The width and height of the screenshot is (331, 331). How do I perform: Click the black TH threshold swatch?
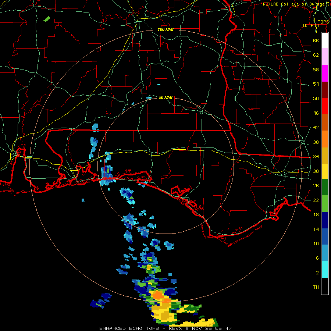tap(325, 286)
